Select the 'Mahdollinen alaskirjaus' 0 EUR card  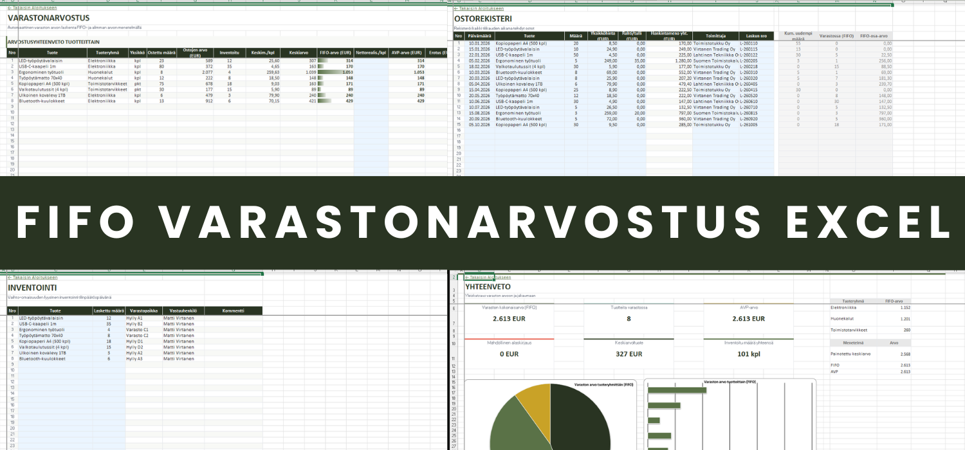[509, 350]
